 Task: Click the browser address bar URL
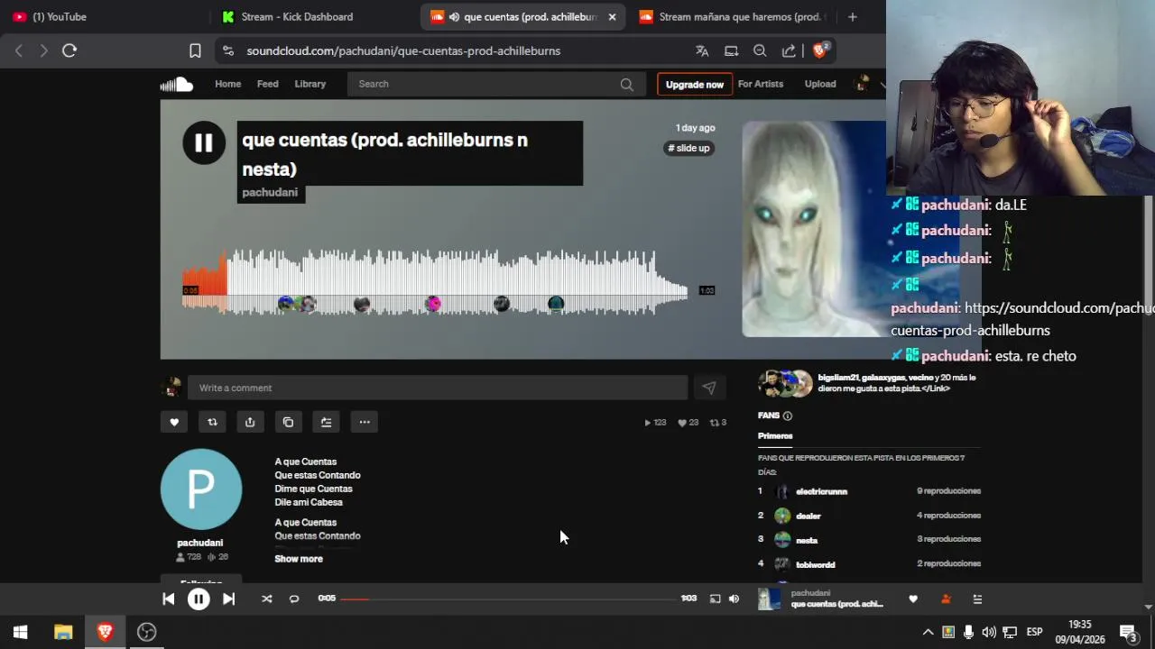point(403,51)
